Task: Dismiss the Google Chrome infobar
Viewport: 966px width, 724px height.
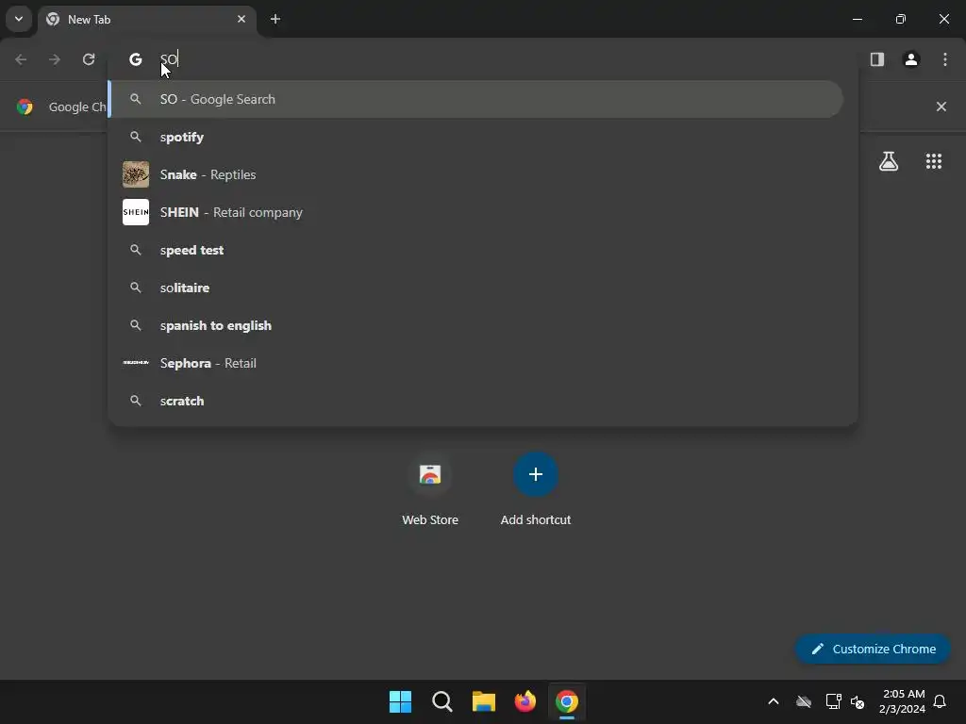Action: tap(941, 107)
